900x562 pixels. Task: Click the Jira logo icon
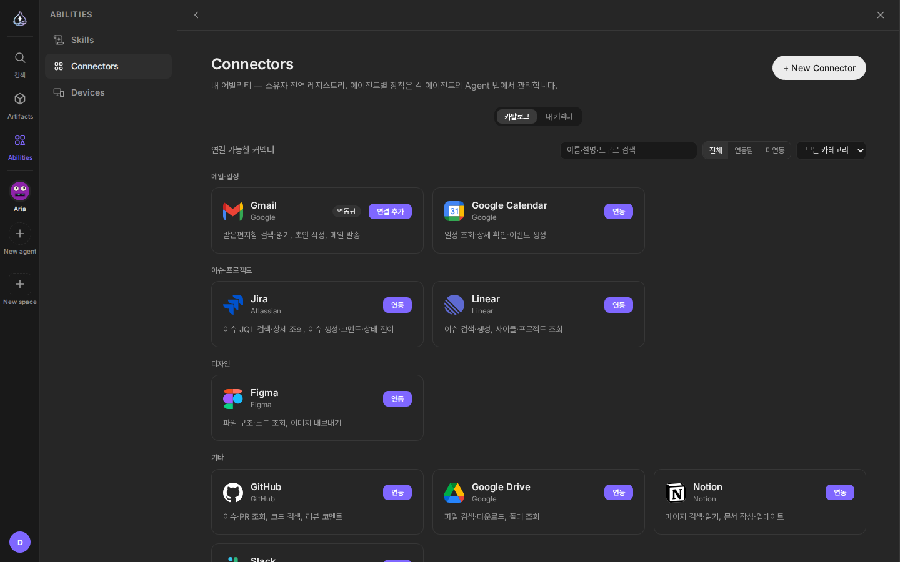(233, 305)
